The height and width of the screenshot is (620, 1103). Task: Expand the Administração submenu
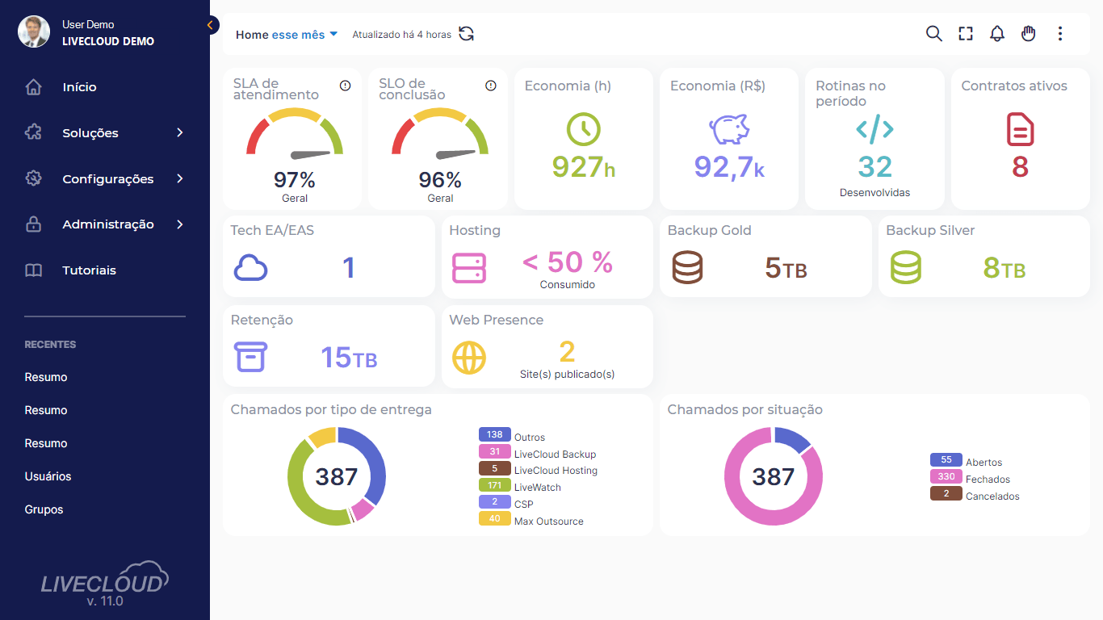(x=180, y=224)
